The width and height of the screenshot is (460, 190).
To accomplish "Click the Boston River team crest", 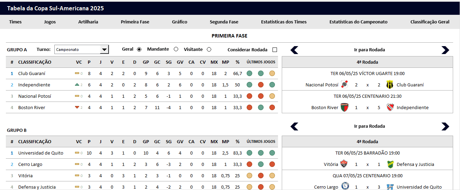I will tap(344, 107).
